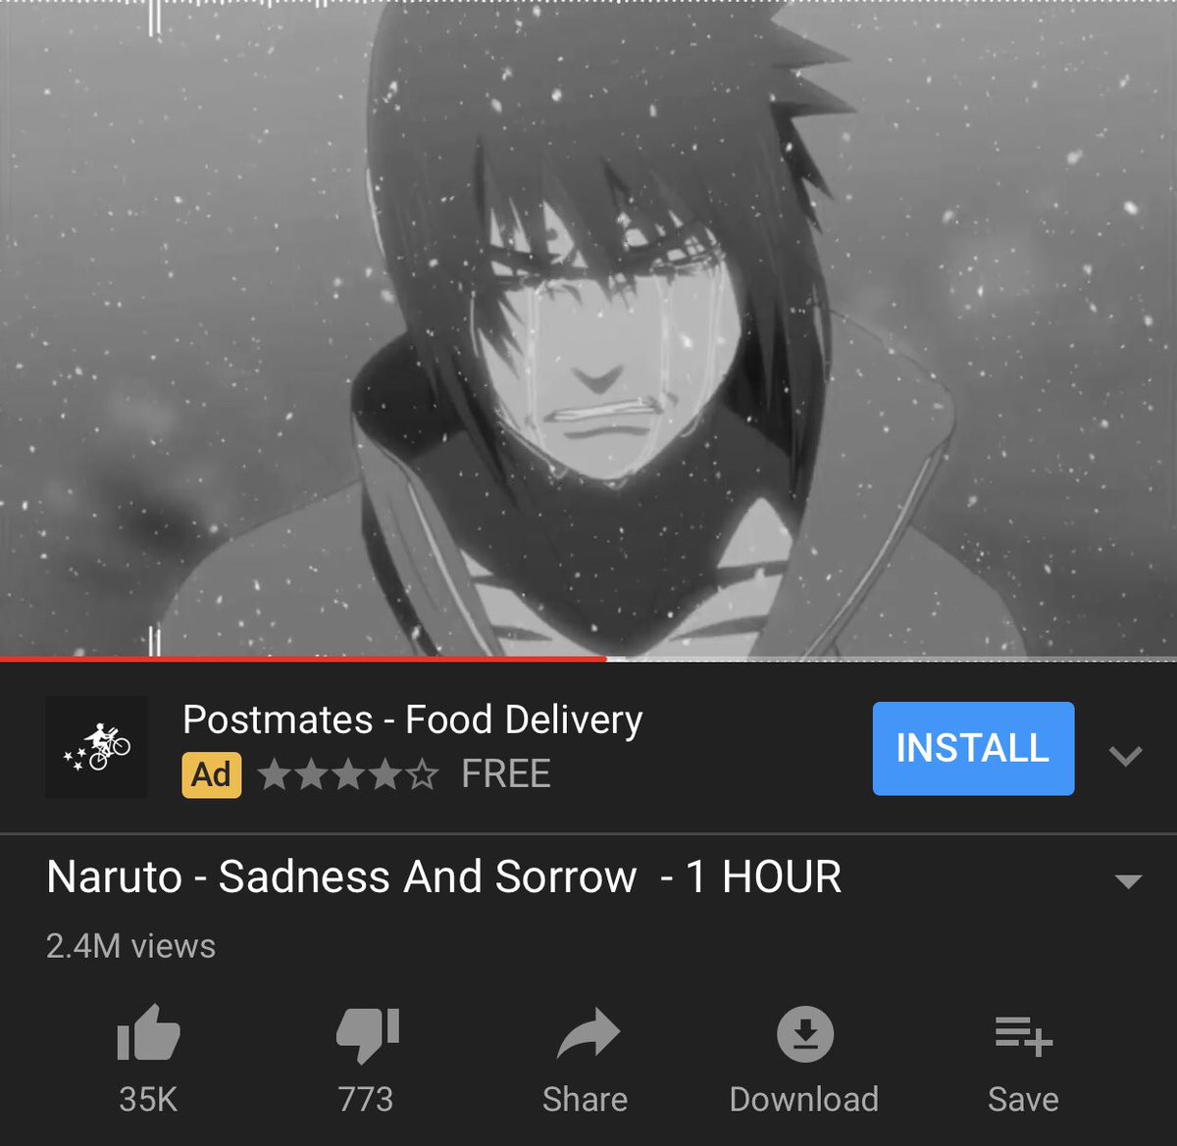Tap the Download circle icon

[x=805, y=1034]
